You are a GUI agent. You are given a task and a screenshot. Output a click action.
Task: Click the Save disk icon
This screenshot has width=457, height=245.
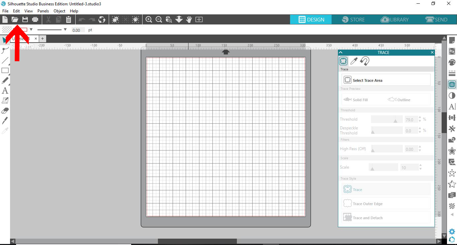pos(25,19)
